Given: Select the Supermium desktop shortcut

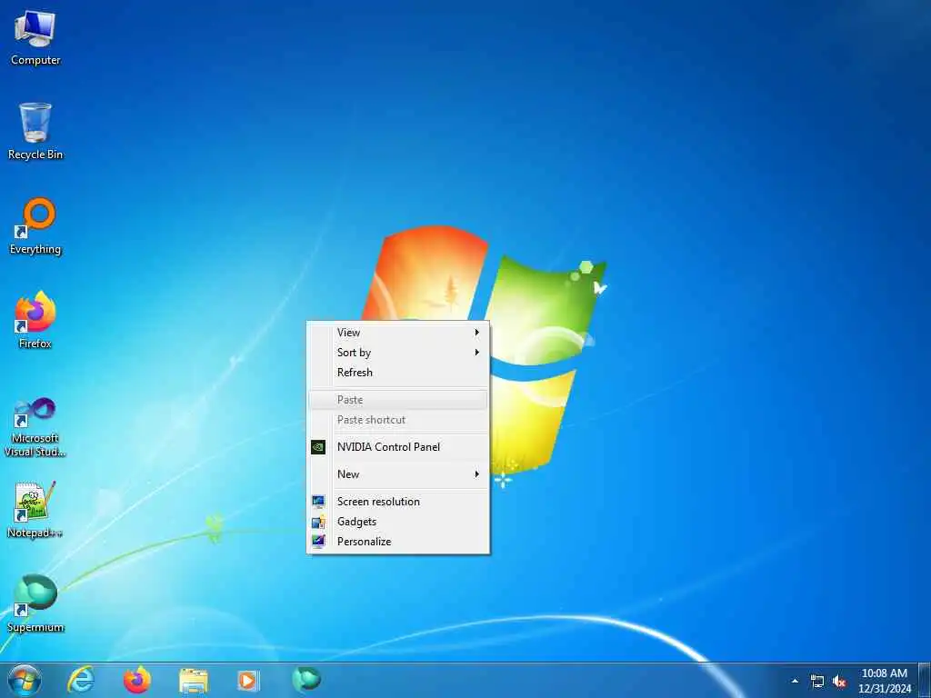Looking at the screenshot, I should (35, 603).
